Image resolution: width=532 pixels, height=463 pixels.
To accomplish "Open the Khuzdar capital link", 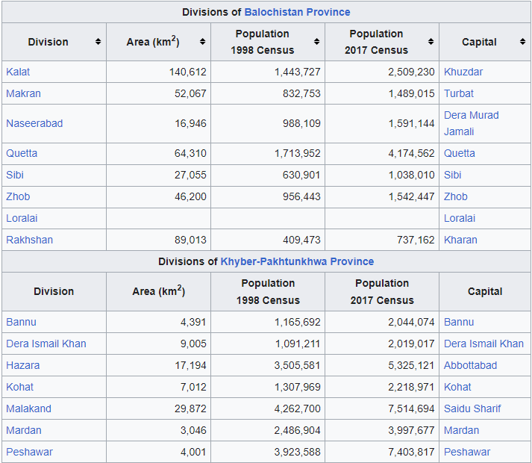I will [x=463, y=72].
